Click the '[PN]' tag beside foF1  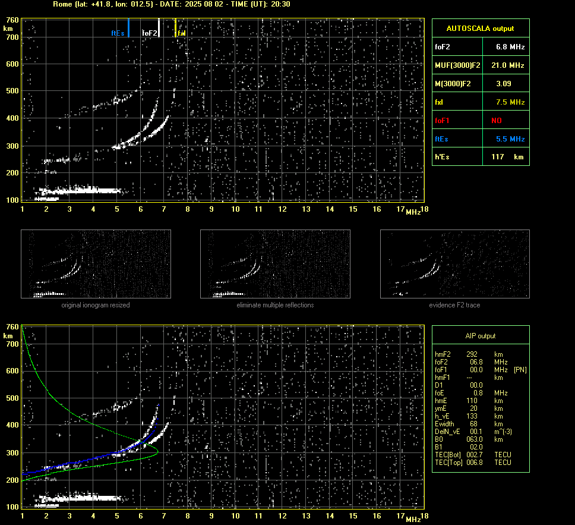click(520, 370)
